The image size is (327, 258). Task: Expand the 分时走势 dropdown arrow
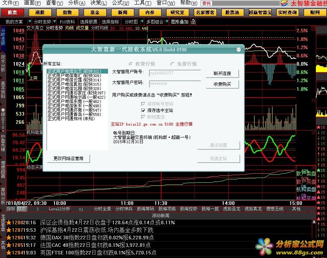tap(55, 22)
